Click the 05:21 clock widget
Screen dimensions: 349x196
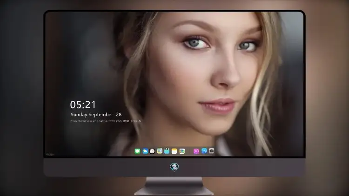coord(83,105)
